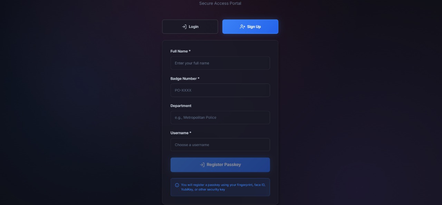Click the arrow-into-door icon on Login
This screenshot has width=442, height=205.
(184, 27)
